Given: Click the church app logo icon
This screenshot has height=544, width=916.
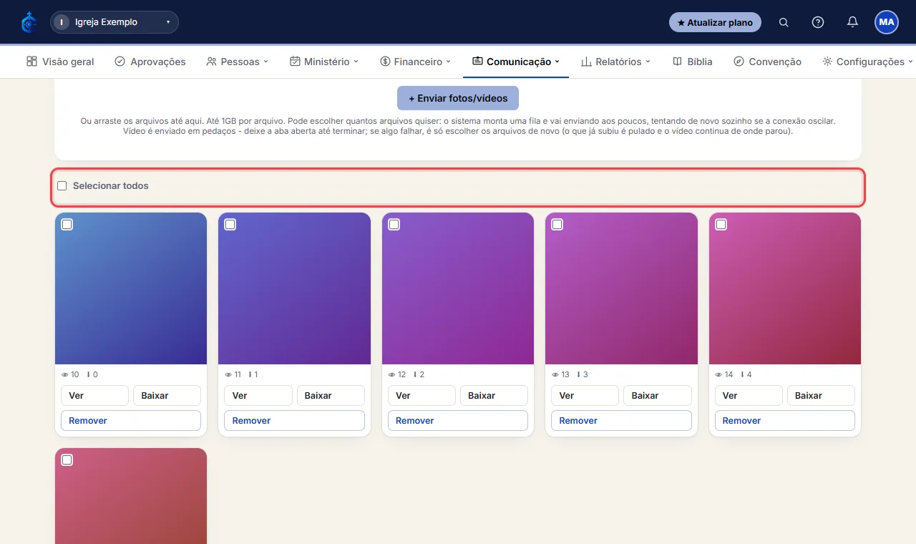Looking at the screenshot, I should click(29, 22).
